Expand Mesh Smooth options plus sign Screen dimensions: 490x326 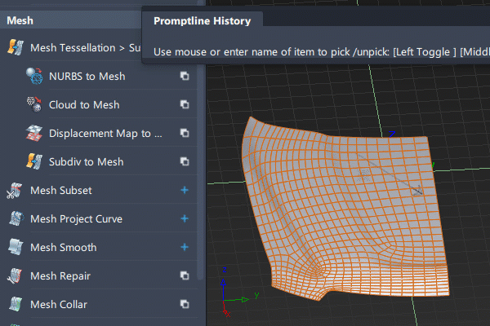coord(185,248)
